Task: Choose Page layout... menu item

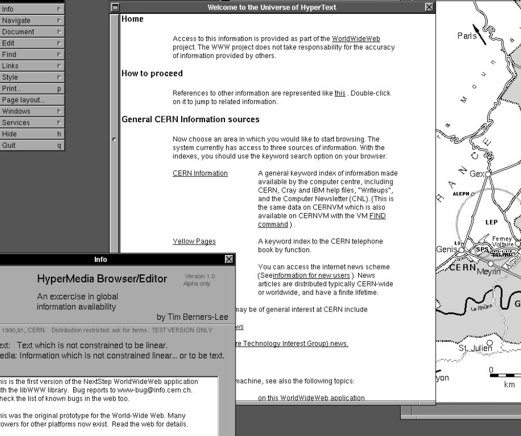Action: click(x=32, y=100)
